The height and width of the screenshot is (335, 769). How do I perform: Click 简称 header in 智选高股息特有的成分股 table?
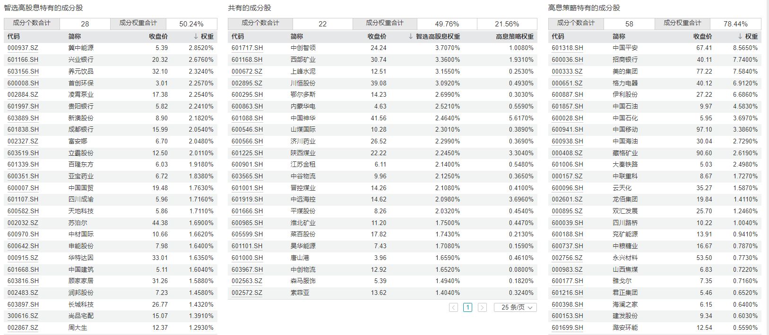tap(75, 36)
